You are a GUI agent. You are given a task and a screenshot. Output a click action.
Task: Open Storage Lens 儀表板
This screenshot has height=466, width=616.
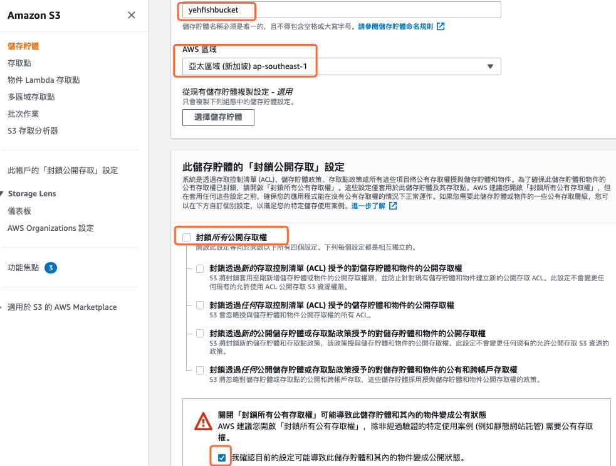click(x=19, y=211)
